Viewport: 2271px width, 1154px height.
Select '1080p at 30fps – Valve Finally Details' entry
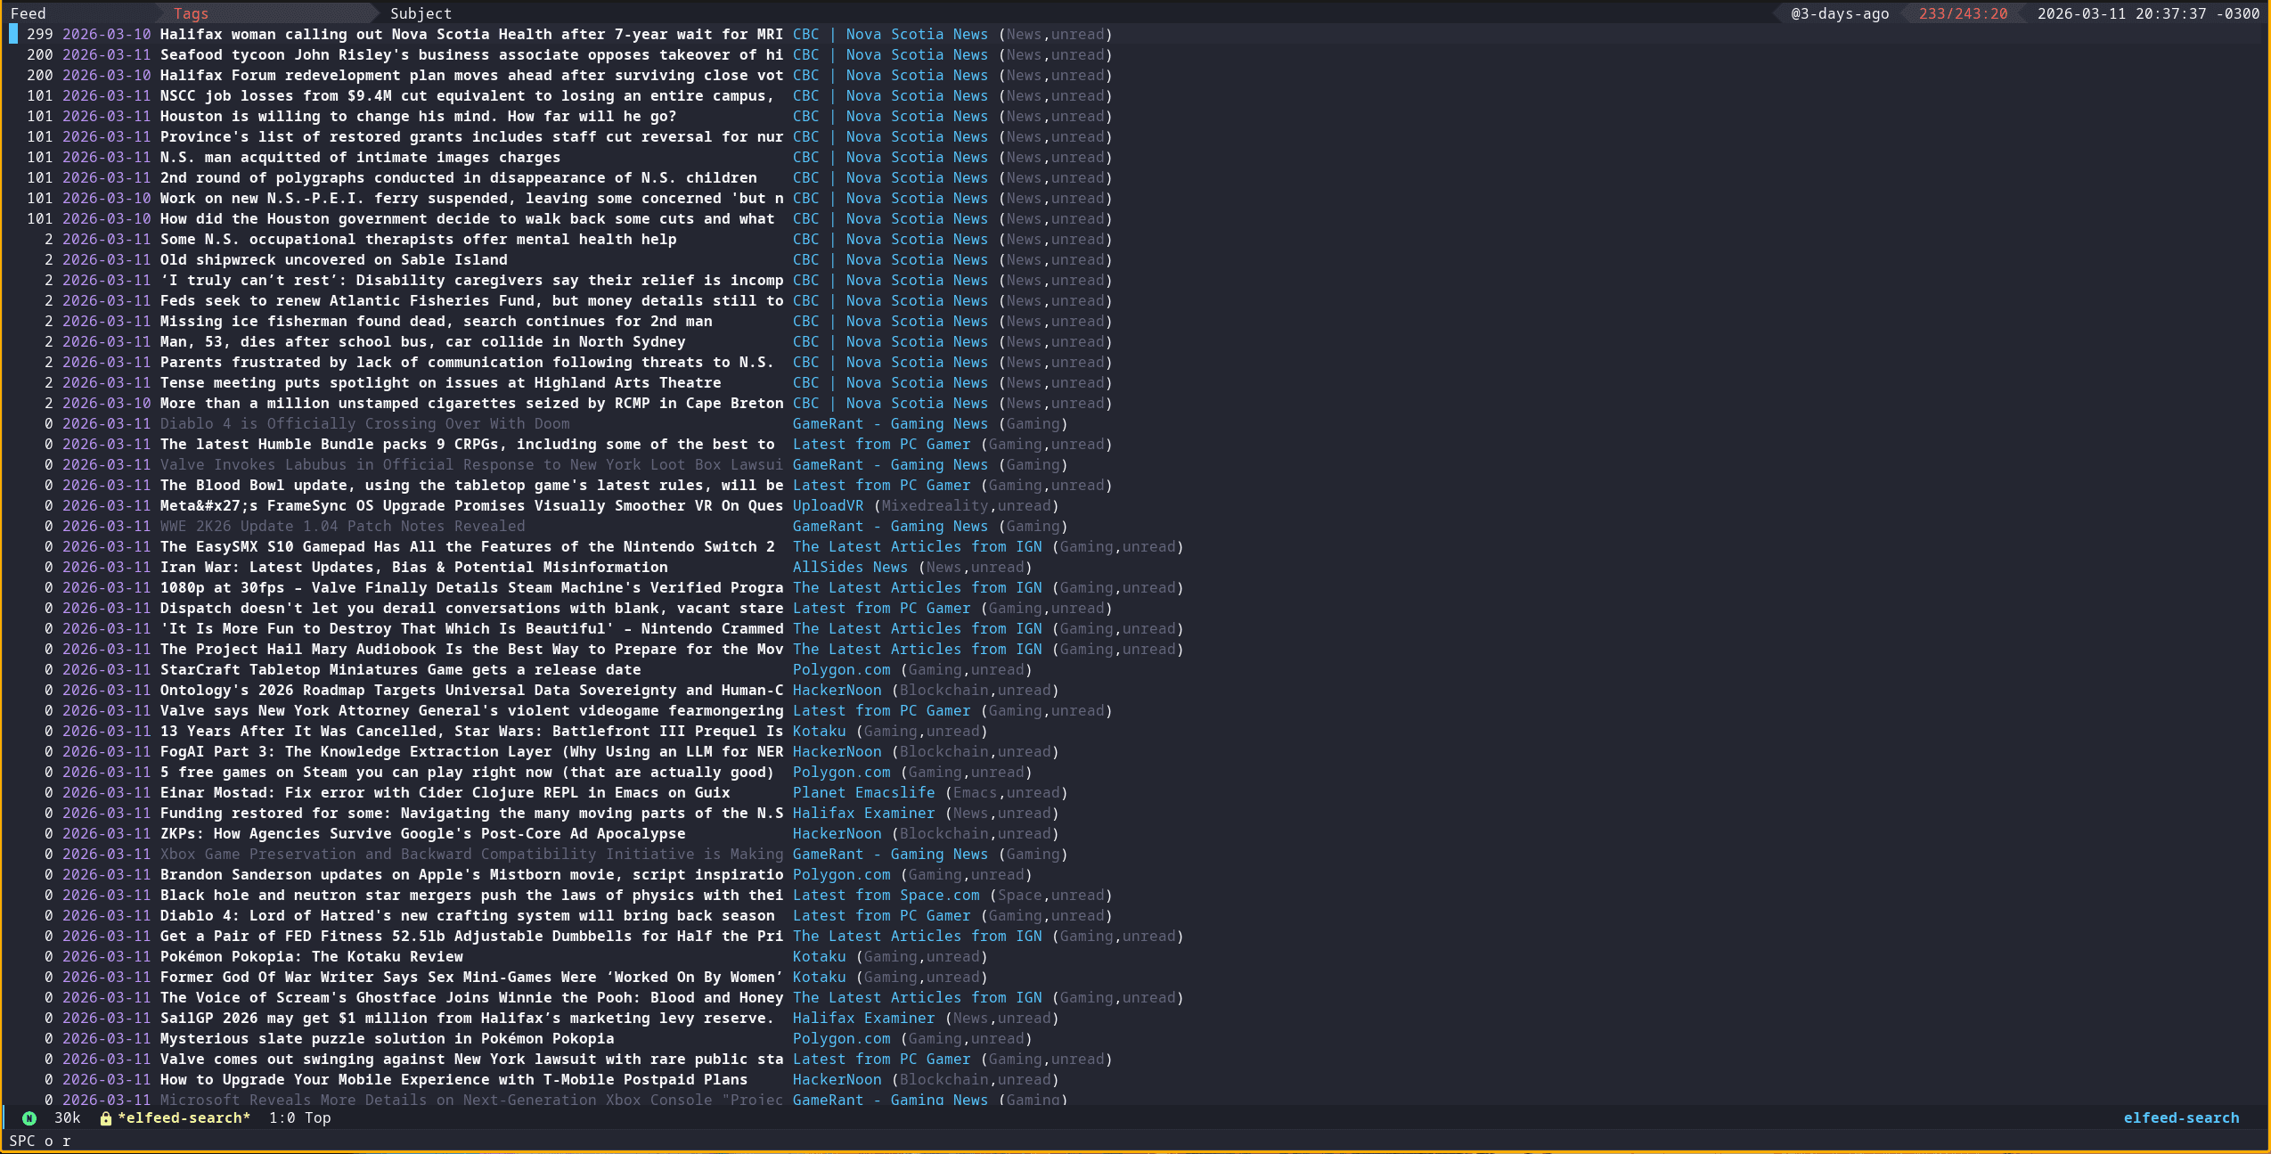tap(471, 587)
